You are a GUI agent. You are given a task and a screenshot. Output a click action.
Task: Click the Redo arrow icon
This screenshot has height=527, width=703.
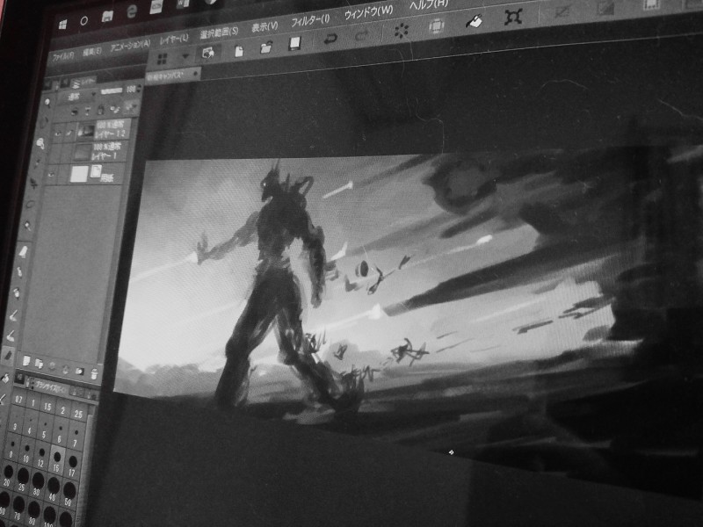(362, 35)
